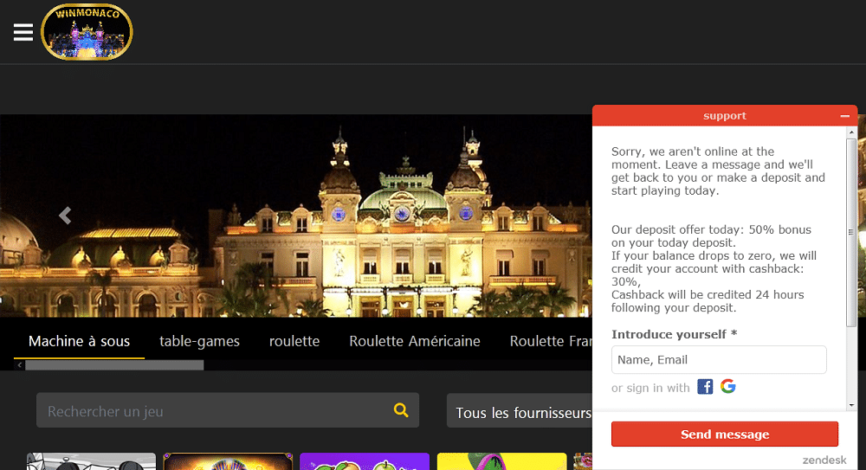
Task: Click the horizontal category tabs scrollbar thumb
Action: (x=114, y=365)
